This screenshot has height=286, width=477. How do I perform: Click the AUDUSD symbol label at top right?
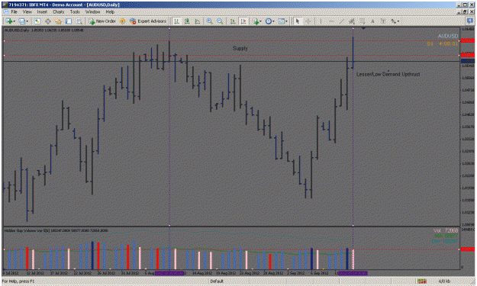click(448, 36)
